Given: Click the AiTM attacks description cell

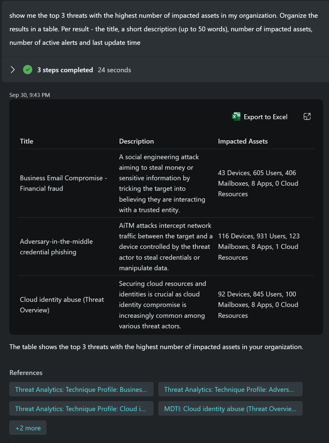Looking at the screenshot, I should coord(166,247).
